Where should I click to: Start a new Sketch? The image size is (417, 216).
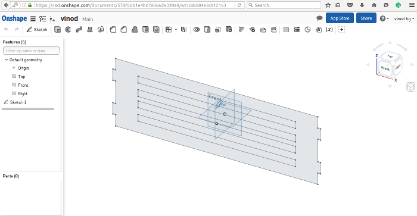[x=37, y=30]
